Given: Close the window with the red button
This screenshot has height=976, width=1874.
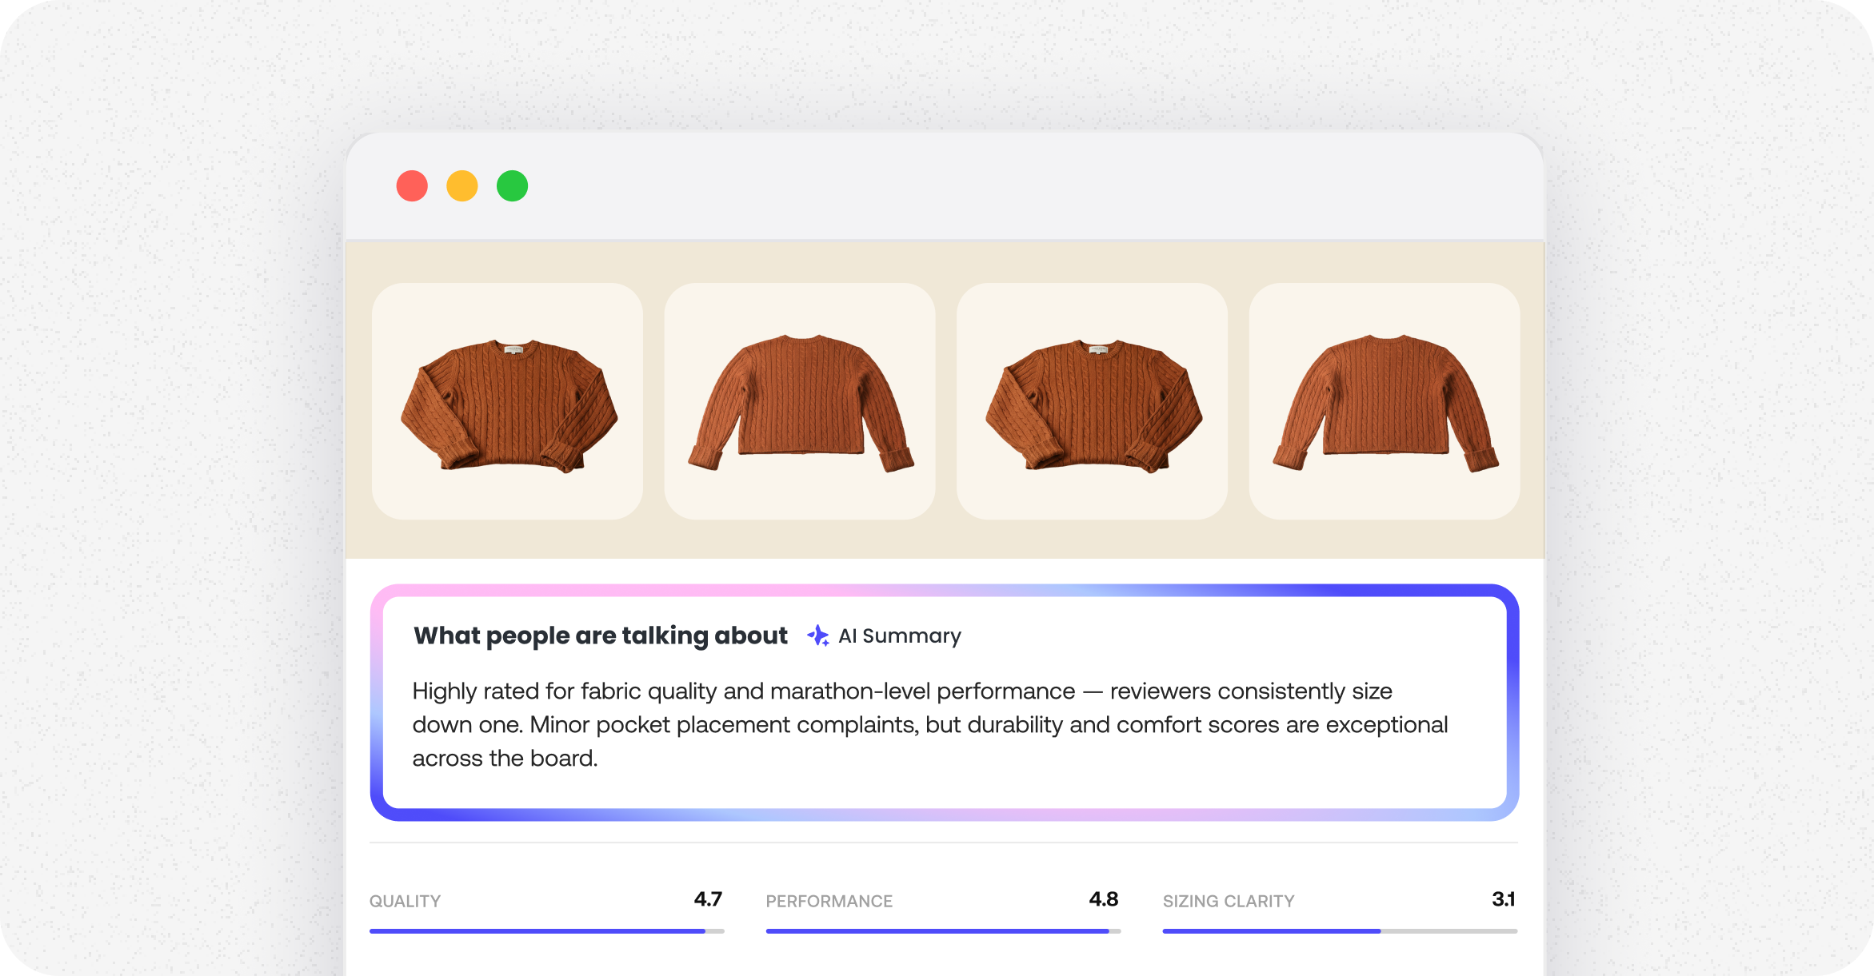Looking at the screenshot, I should (412, 186).
